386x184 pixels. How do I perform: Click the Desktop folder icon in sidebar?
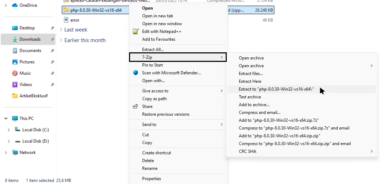click(x=15, y=28)
